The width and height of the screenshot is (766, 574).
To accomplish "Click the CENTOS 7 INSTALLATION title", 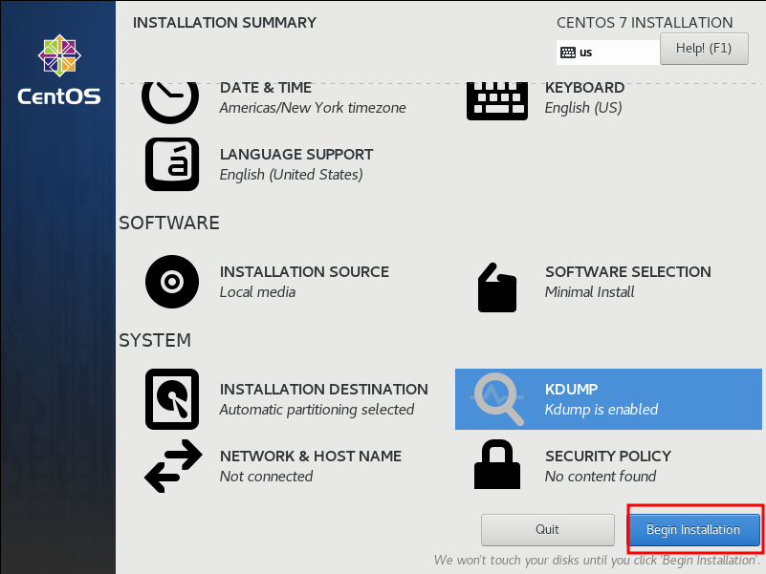I will click(x=645, y=23).
